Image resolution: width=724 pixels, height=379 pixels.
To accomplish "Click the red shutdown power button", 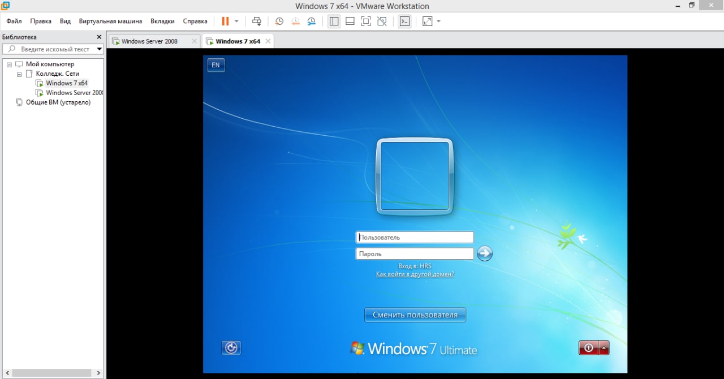I will [x=588, y=348].
